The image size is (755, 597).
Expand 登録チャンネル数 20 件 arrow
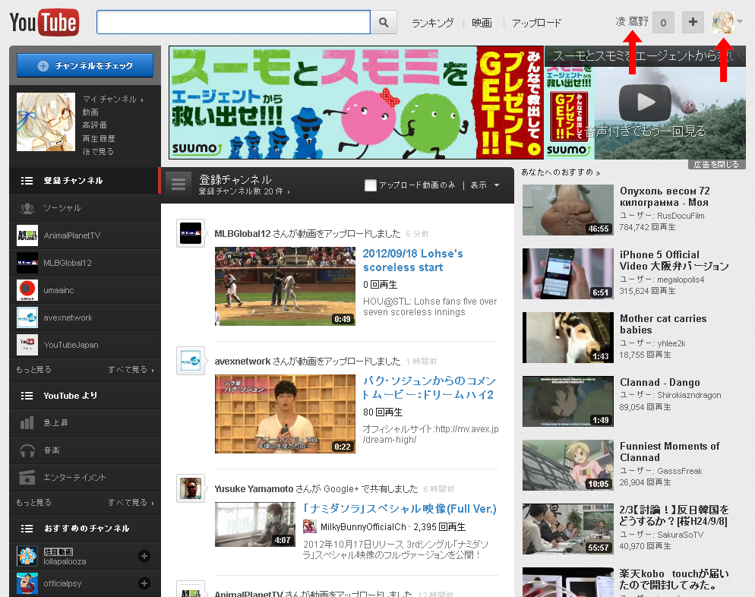coord(245,191)
